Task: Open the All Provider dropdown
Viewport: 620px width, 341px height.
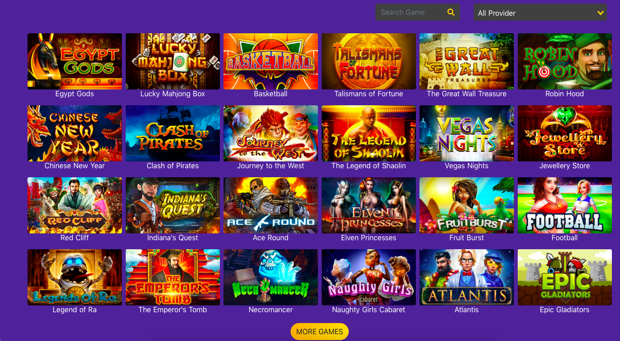Action: 540,13
